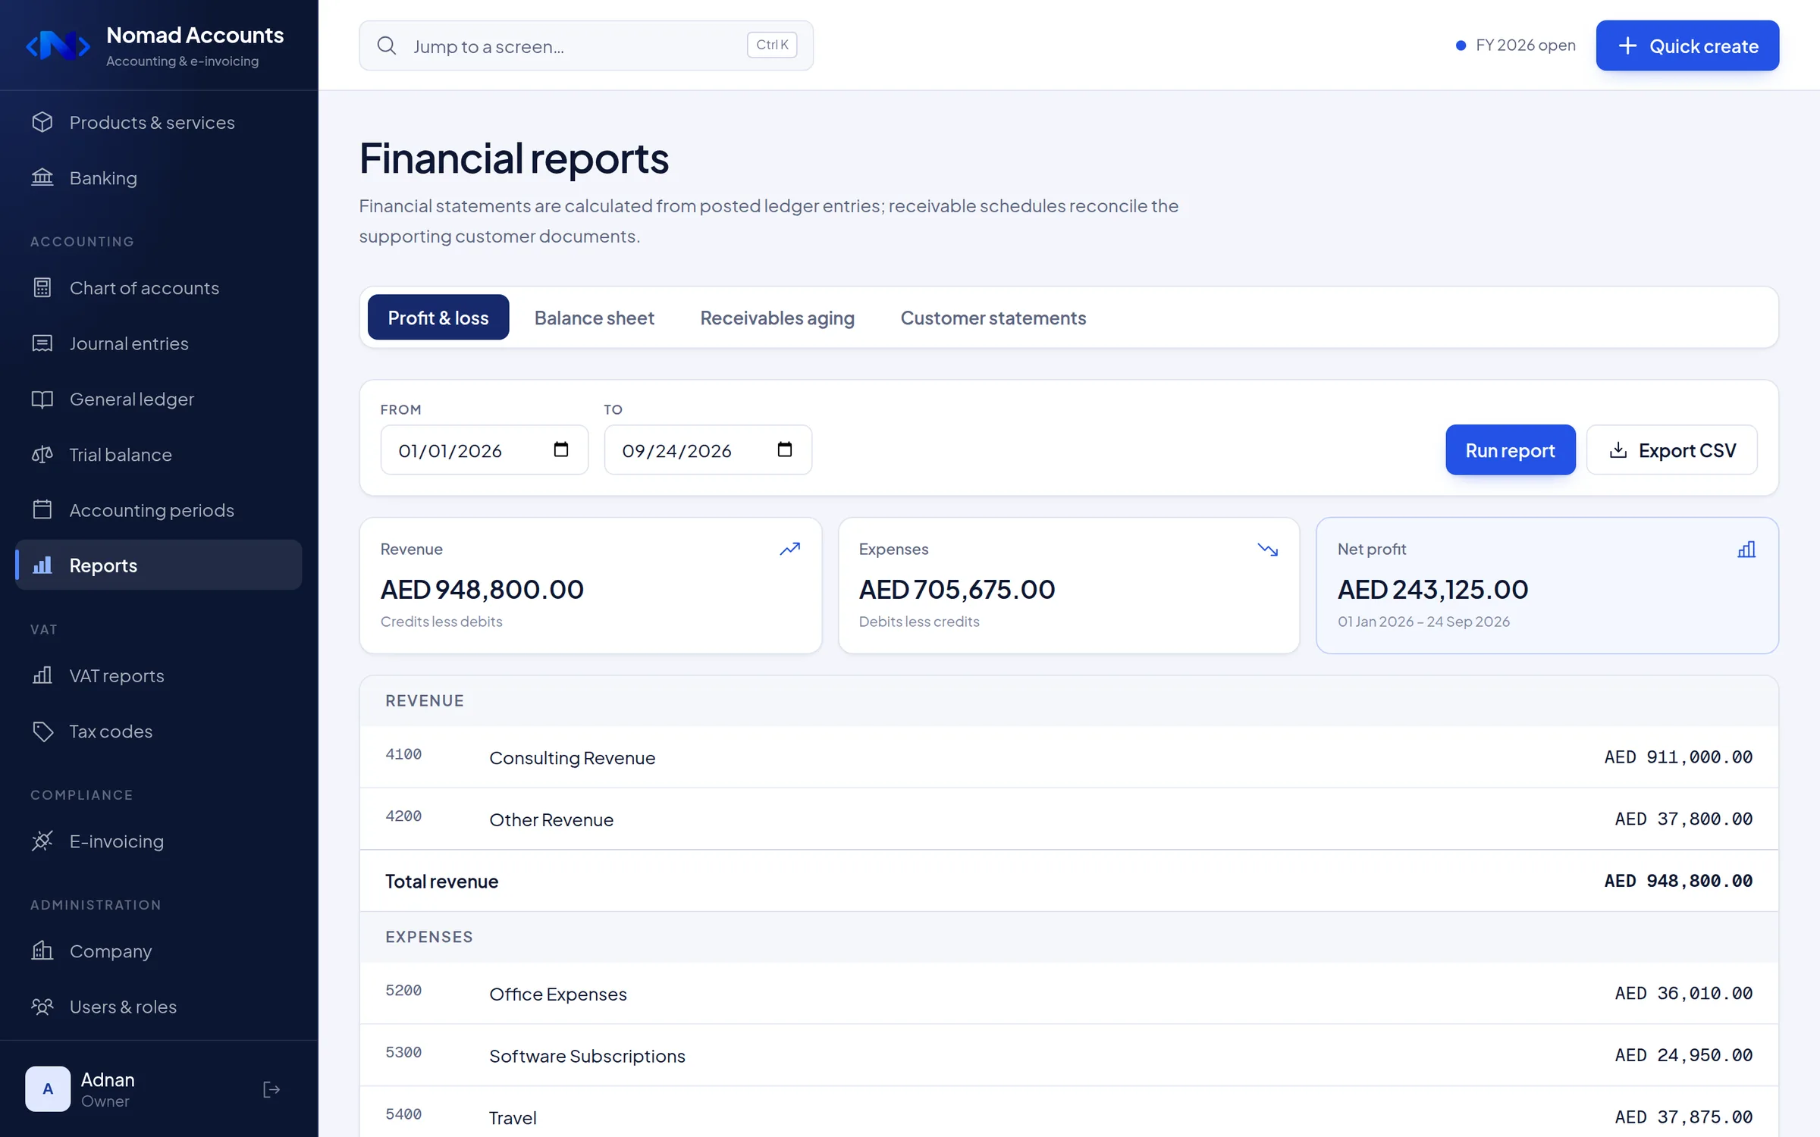Open the To date calendar picker
Screen dimensions: 1820x1137
[785, 449]
